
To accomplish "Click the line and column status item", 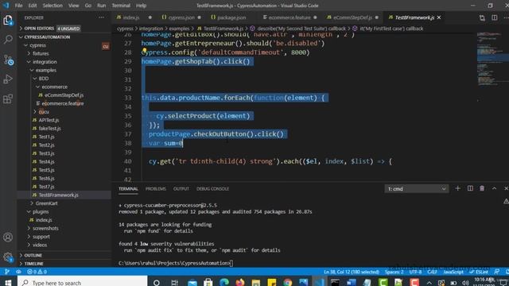I will pos(352,272).
